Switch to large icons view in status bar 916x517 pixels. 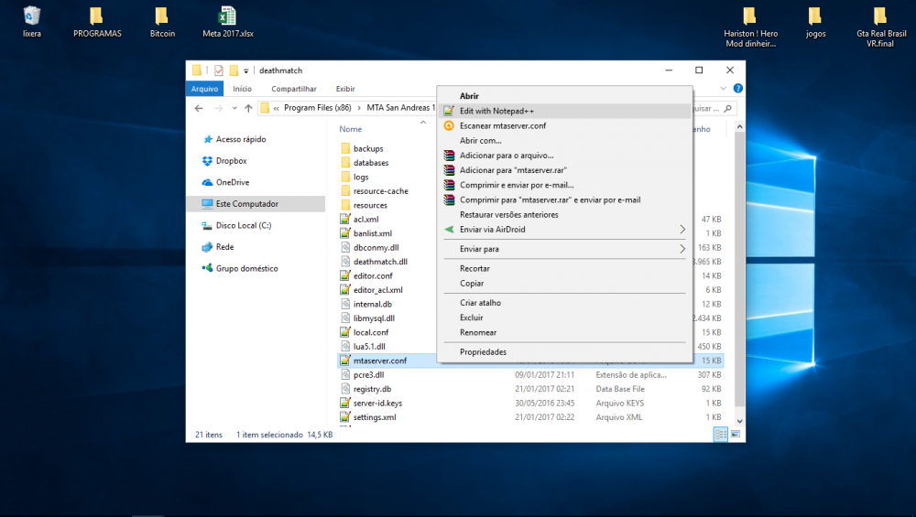point(734,435)
